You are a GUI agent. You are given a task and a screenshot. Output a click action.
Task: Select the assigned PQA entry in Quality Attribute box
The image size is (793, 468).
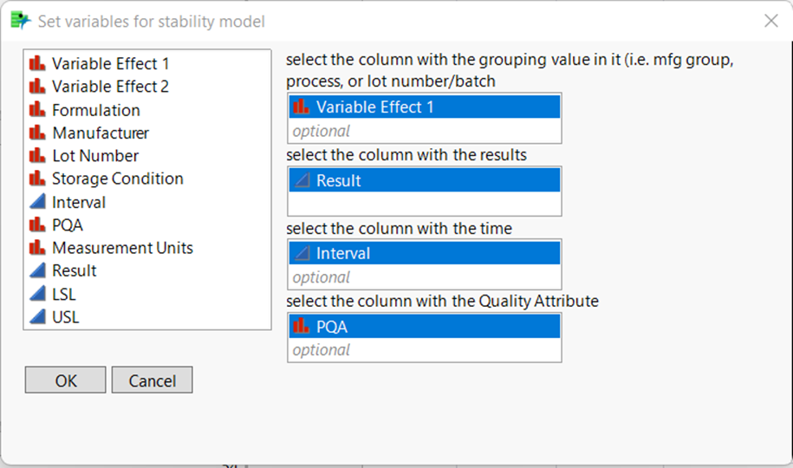coord(424,327)
